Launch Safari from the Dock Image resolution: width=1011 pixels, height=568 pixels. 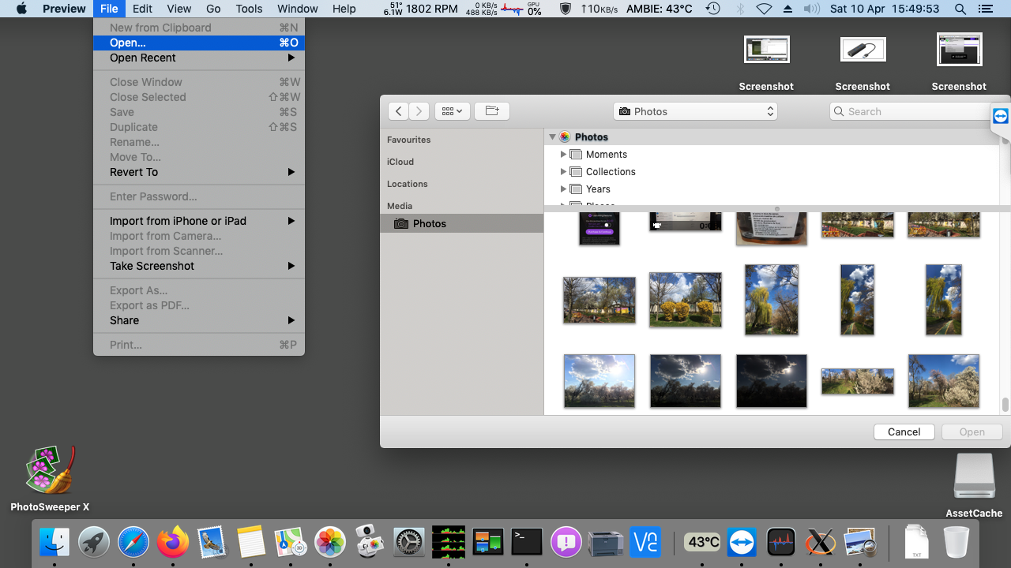(133, 542)
